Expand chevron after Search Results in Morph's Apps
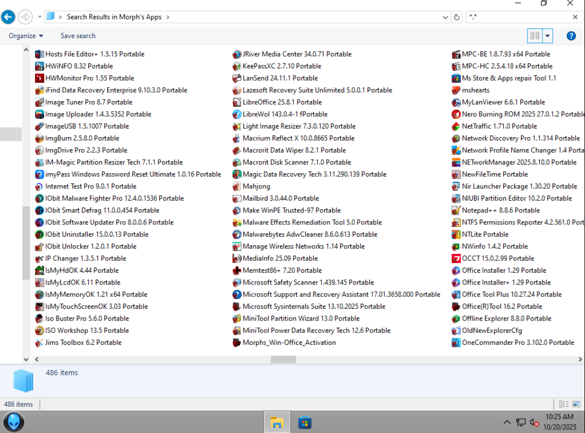 tap(168, 17)
